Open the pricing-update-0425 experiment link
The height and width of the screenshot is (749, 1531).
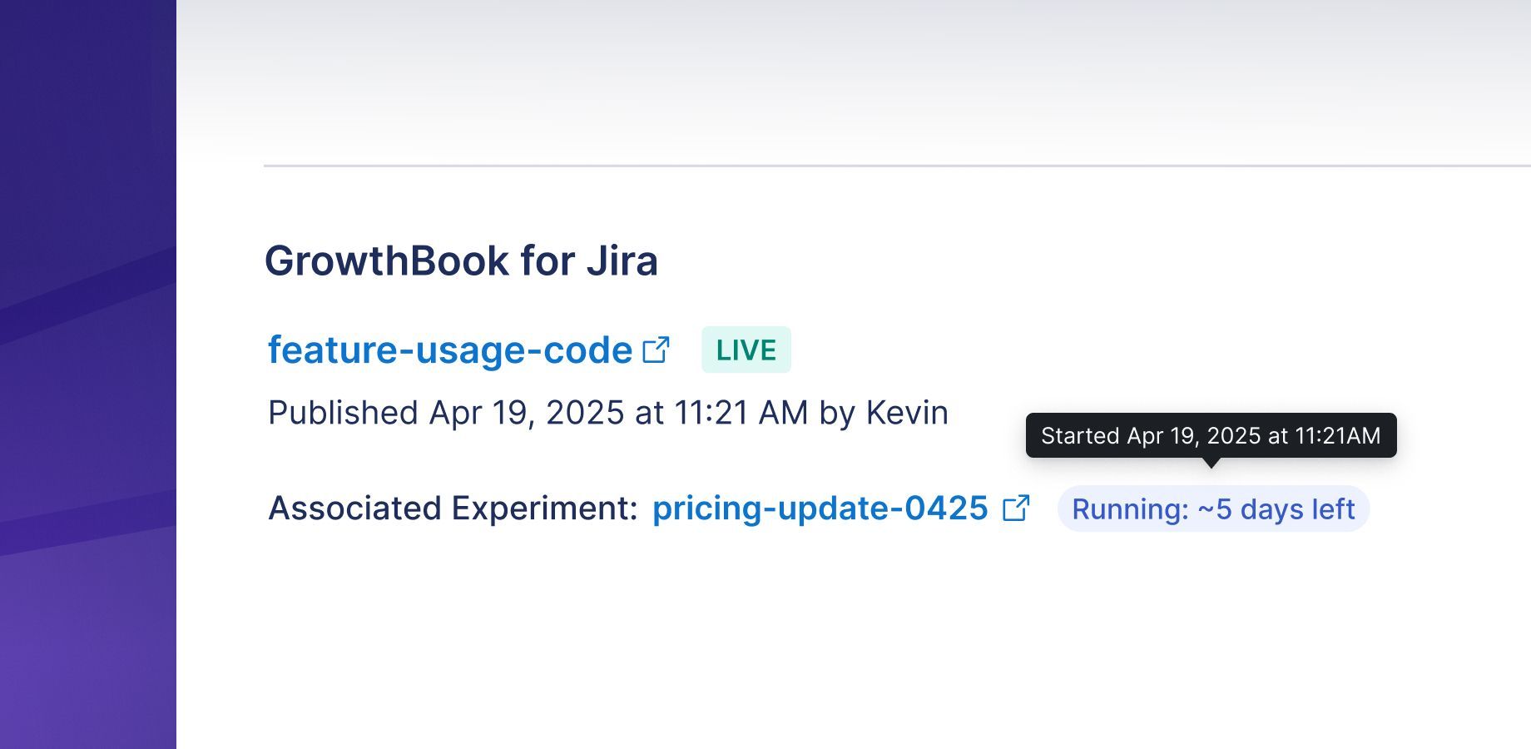point(820,508)
